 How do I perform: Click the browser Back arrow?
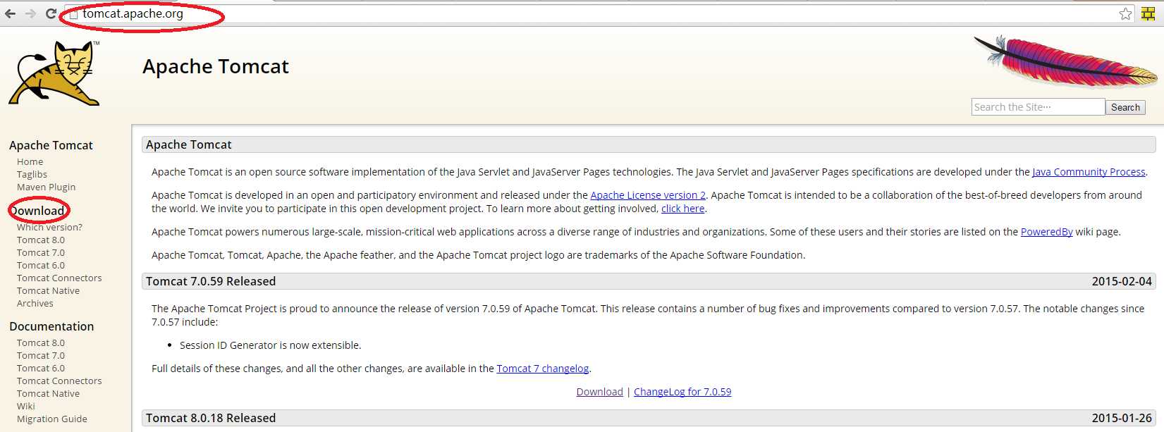tap(10, 13)
